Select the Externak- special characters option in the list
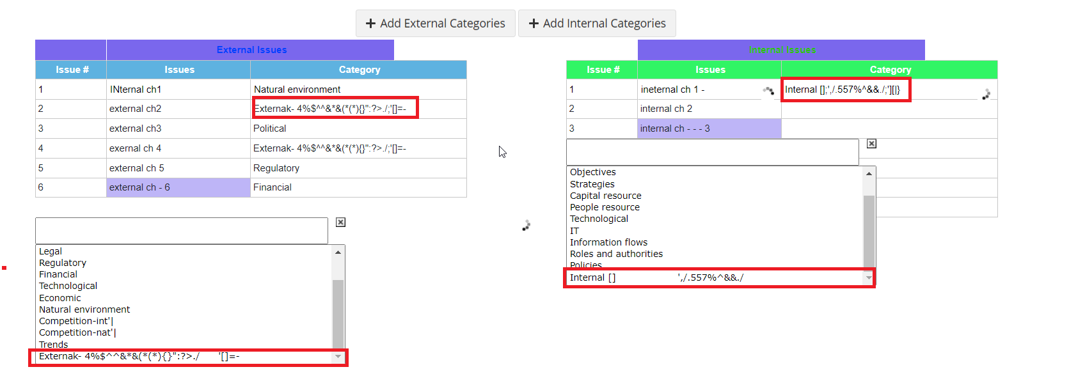Image resolution: width=1069 pixels, height=390 pixels. coord(184,356)
